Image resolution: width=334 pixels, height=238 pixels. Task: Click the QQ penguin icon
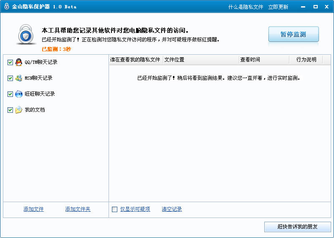click(x=19, y=62)
